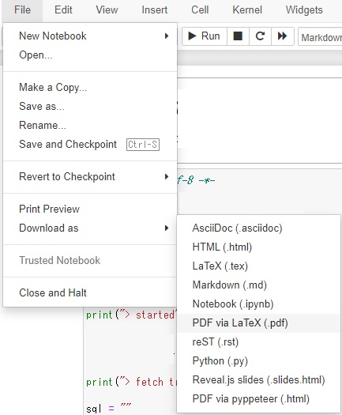Viewport: 342px width, 415px height.
Task: Download as Notebook (.ipynb)
Action: (259, 304)
